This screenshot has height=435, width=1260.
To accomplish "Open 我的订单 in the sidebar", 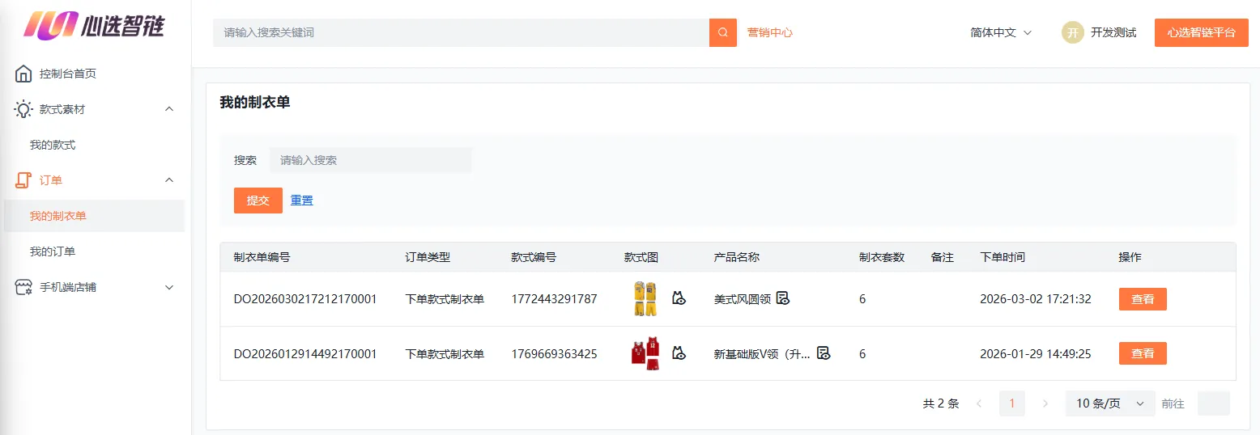I will click(53, 251).
